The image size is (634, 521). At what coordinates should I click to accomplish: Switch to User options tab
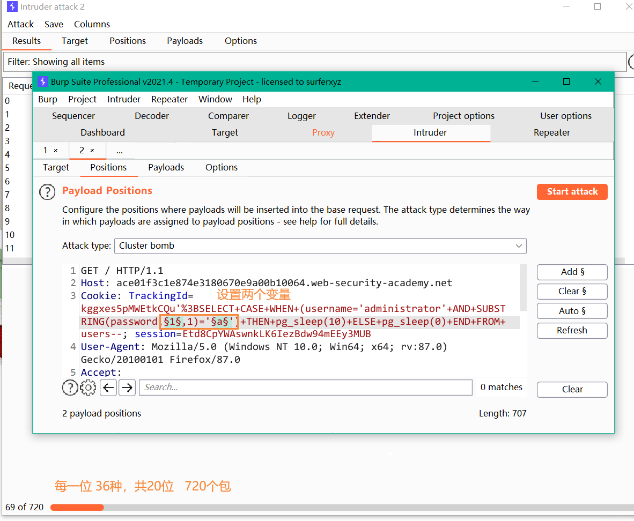coord(566,116)
